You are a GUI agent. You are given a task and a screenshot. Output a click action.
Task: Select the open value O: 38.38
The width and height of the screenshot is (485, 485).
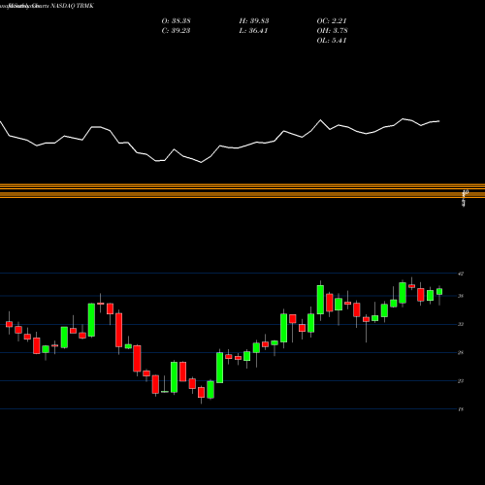pyautogui.click(x=176, y=21)
